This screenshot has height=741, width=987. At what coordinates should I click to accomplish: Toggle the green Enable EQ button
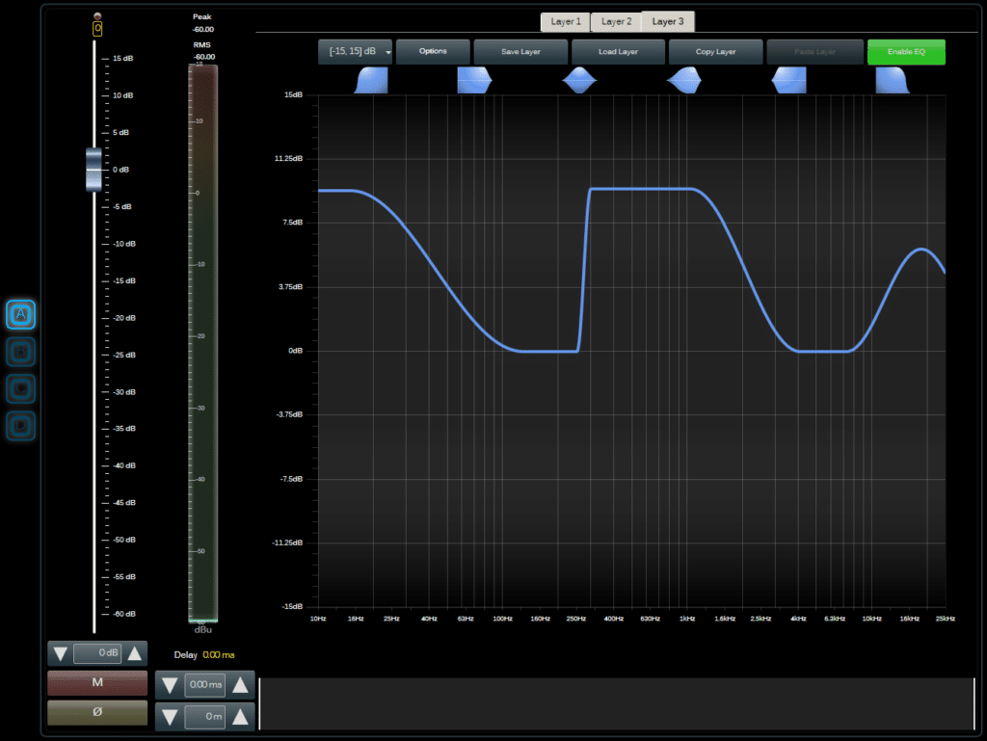906,52
